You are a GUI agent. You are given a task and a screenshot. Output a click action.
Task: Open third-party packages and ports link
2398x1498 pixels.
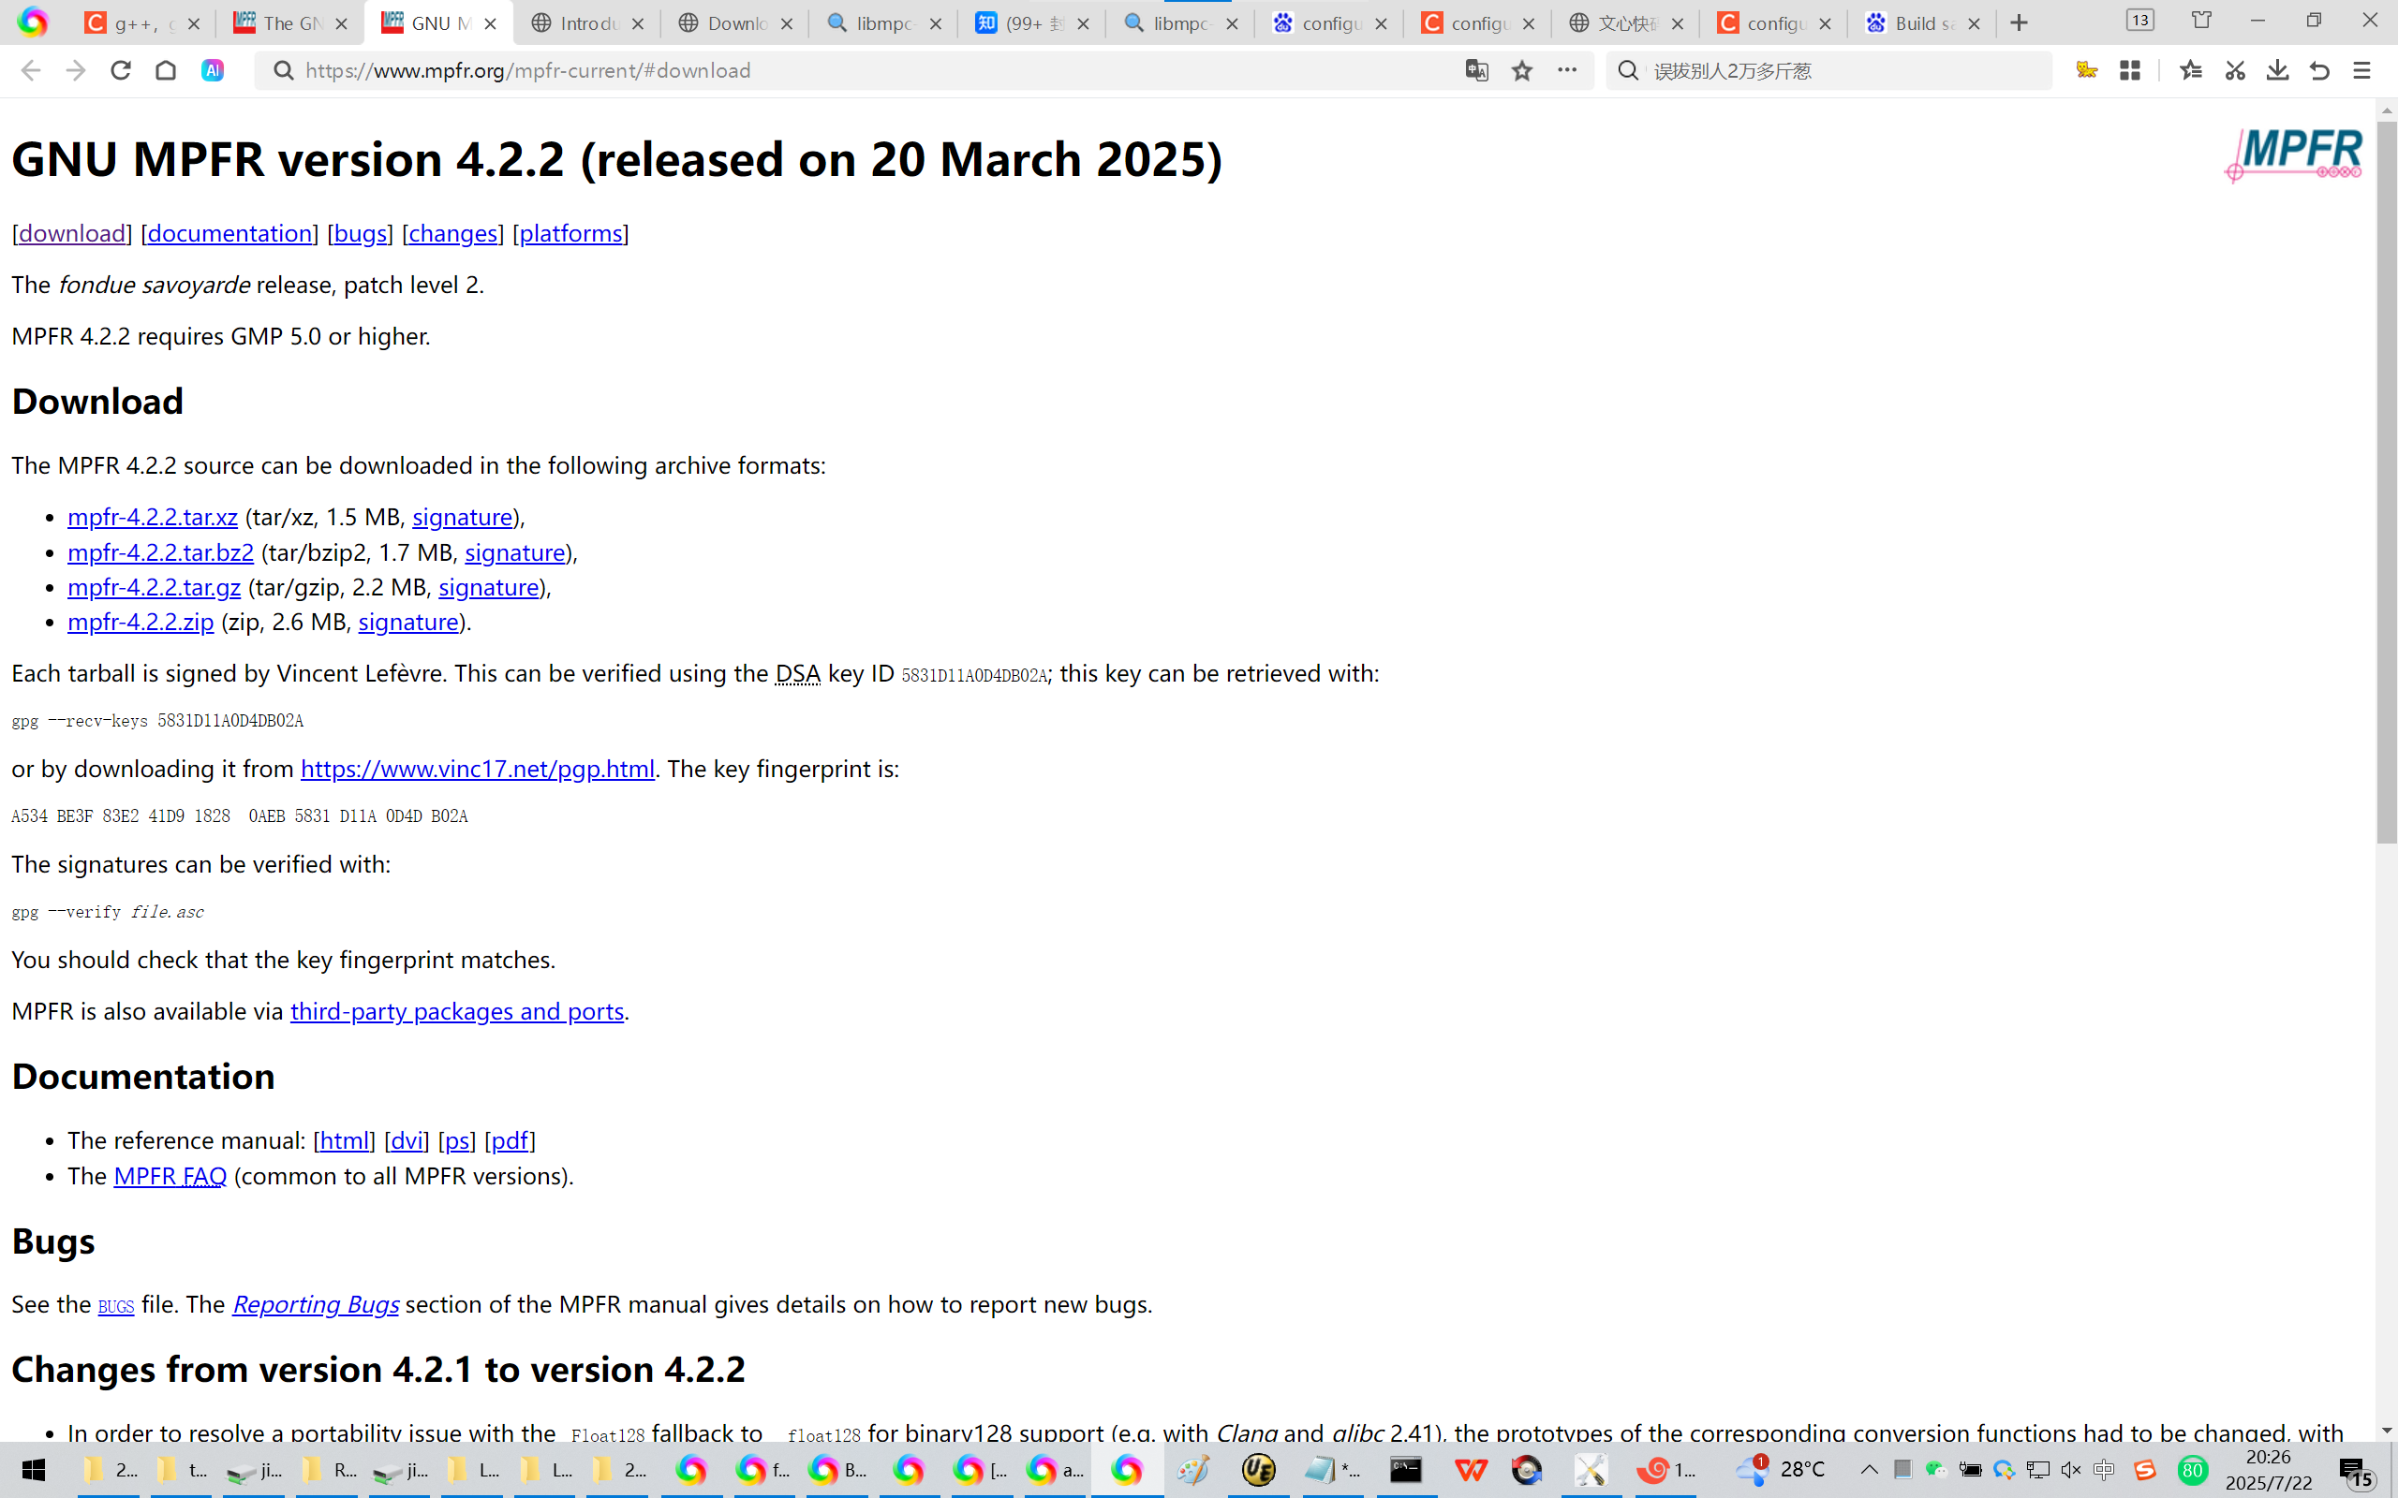457,1011
